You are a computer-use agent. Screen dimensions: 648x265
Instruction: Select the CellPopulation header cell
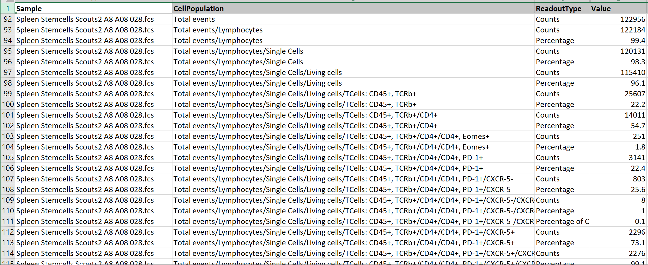353,9
